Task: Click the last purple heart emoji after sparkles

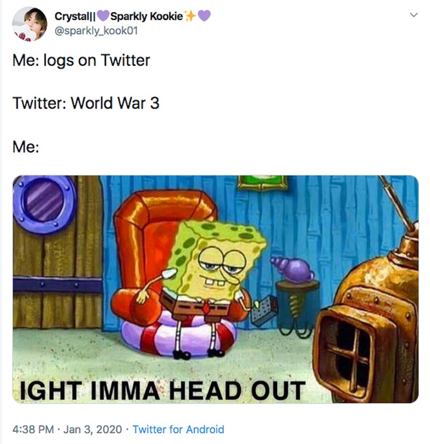Action: pos(204,16)
